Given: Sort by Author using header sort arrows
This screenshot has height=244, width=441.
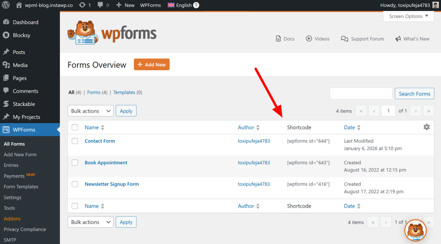Looking at the screenshot, I should 258,127.
